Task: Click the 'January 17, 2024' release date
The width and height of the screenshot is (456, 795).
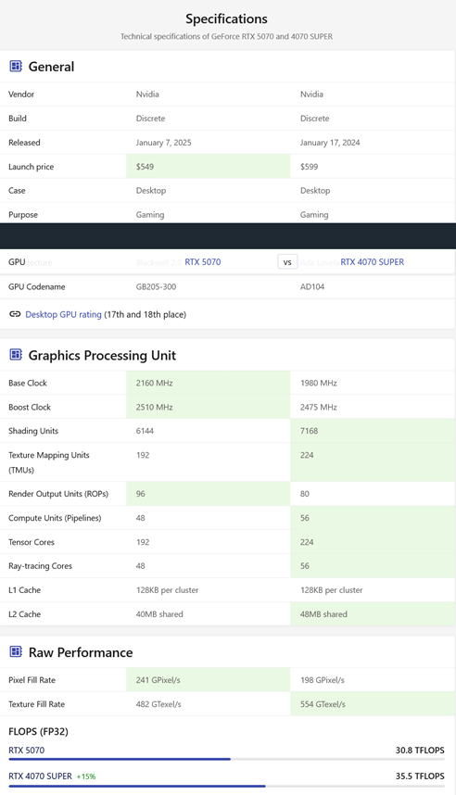Action: [330, 143]
